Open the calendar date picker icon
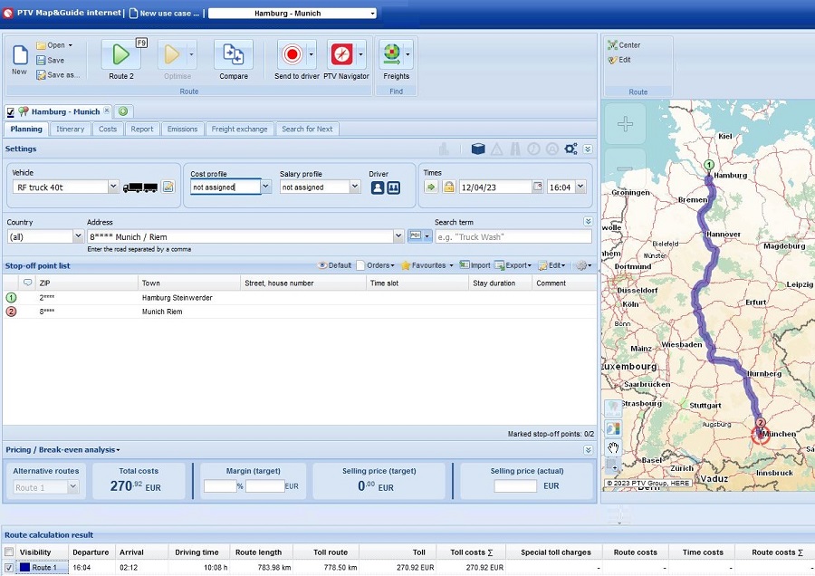Viewport: 815px width, 576px height. pyautogui.click(x=538, y=187)
